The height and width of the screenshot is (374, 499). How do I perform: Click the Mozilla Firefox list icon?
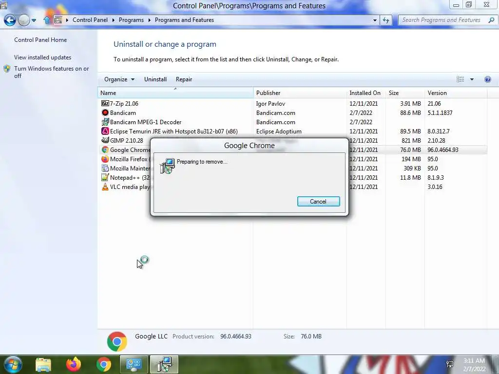[x=105, y=159]
